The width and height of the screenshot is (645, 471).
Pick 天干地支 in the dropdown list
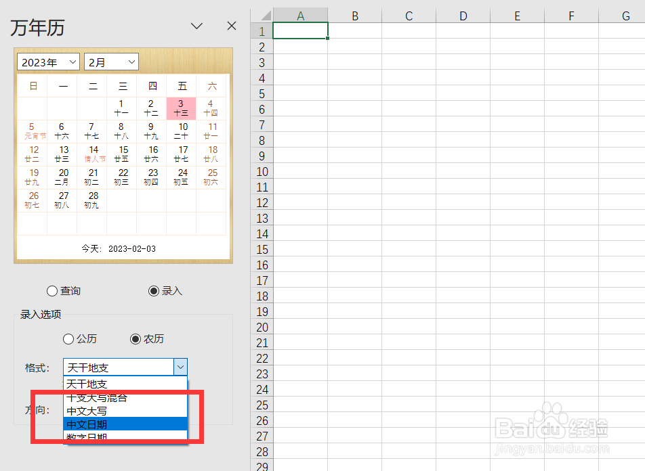coord(125,384)
